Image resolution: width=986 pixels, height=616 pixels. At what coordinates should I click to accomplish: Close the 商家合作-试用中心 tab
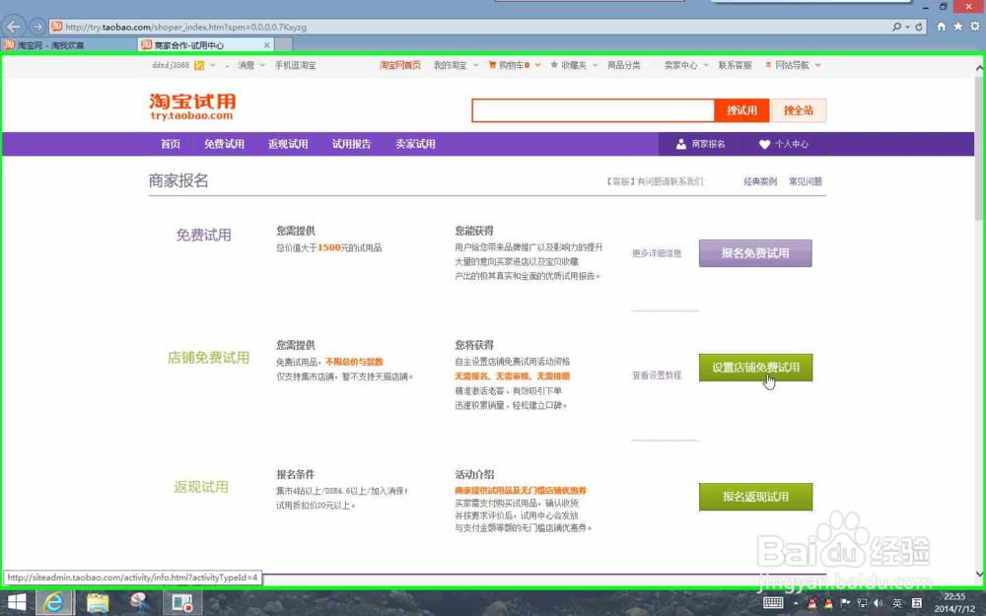(266, 45)
